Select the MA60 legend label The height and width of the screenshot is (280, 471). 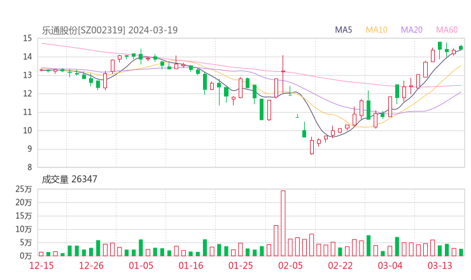(x=447, y=30)
